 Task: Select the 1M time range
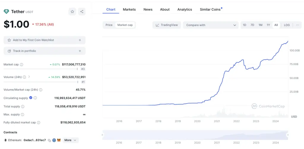[260, 25]
